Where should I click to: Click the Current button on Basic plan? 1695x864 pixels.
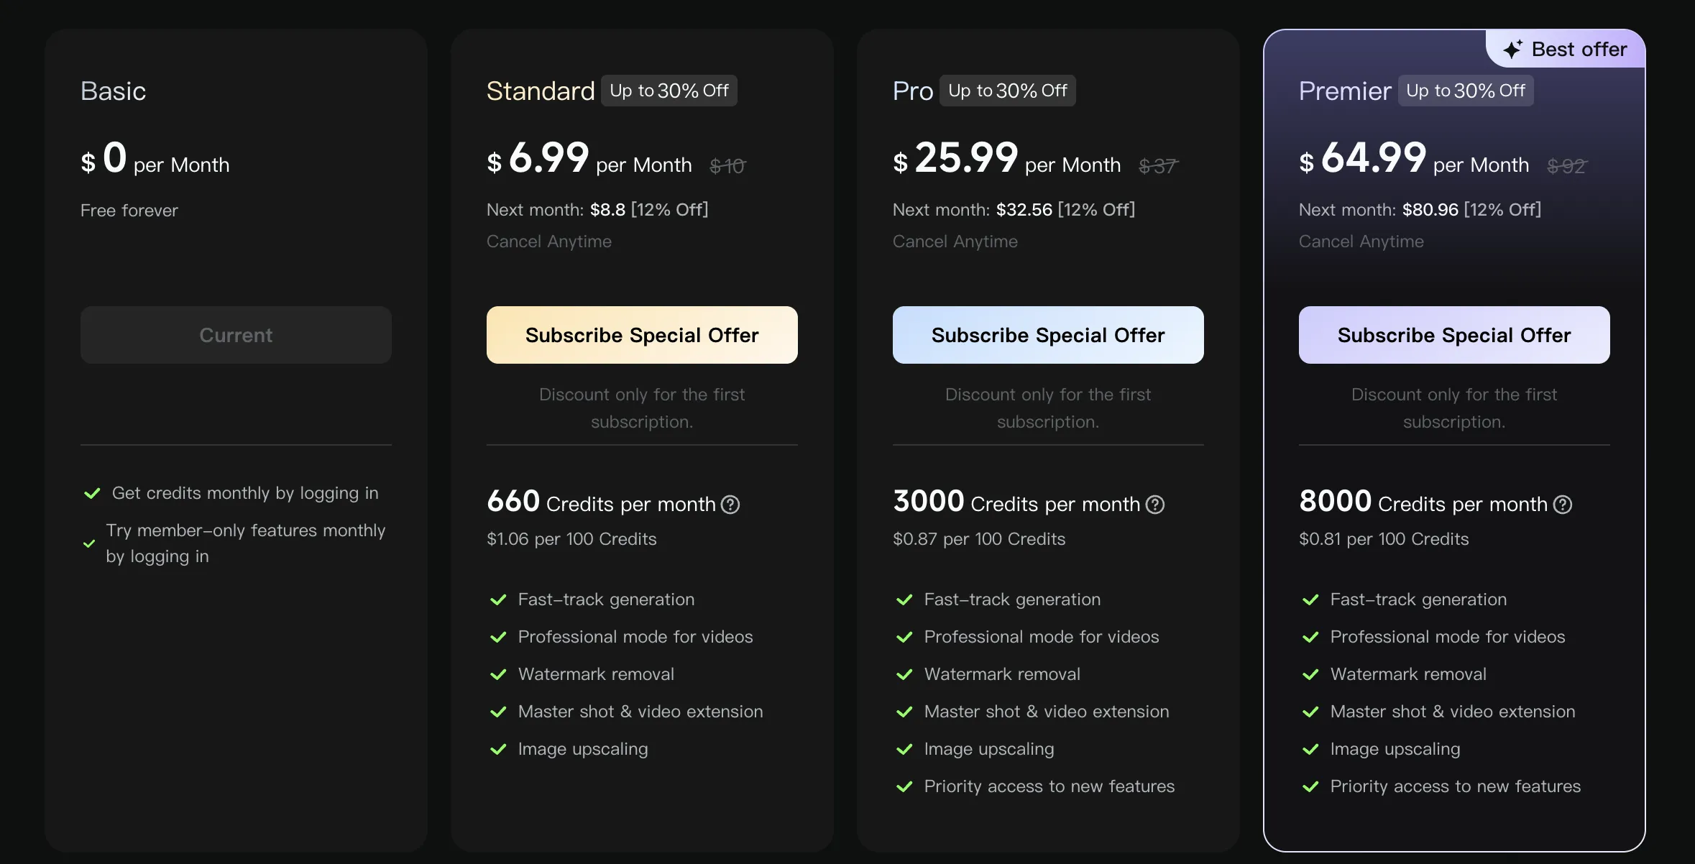(236, 335)
